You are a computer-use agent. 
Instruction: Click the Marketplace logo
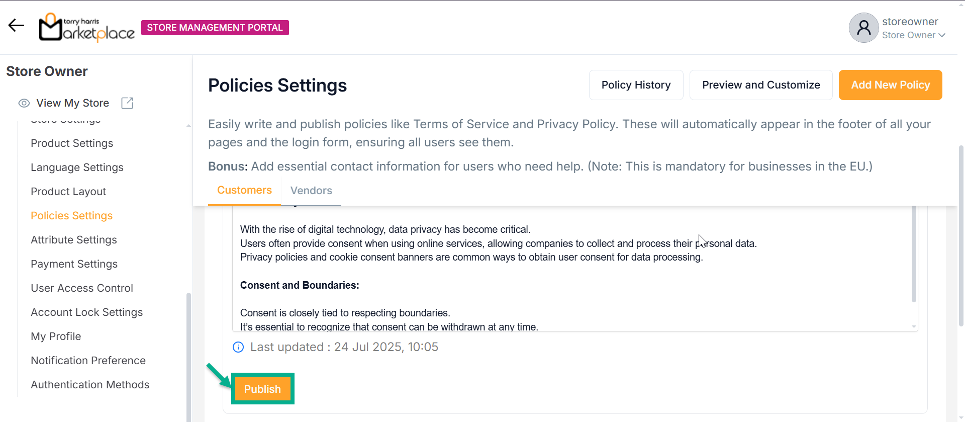pyautogui.click(x=87, y=27)
